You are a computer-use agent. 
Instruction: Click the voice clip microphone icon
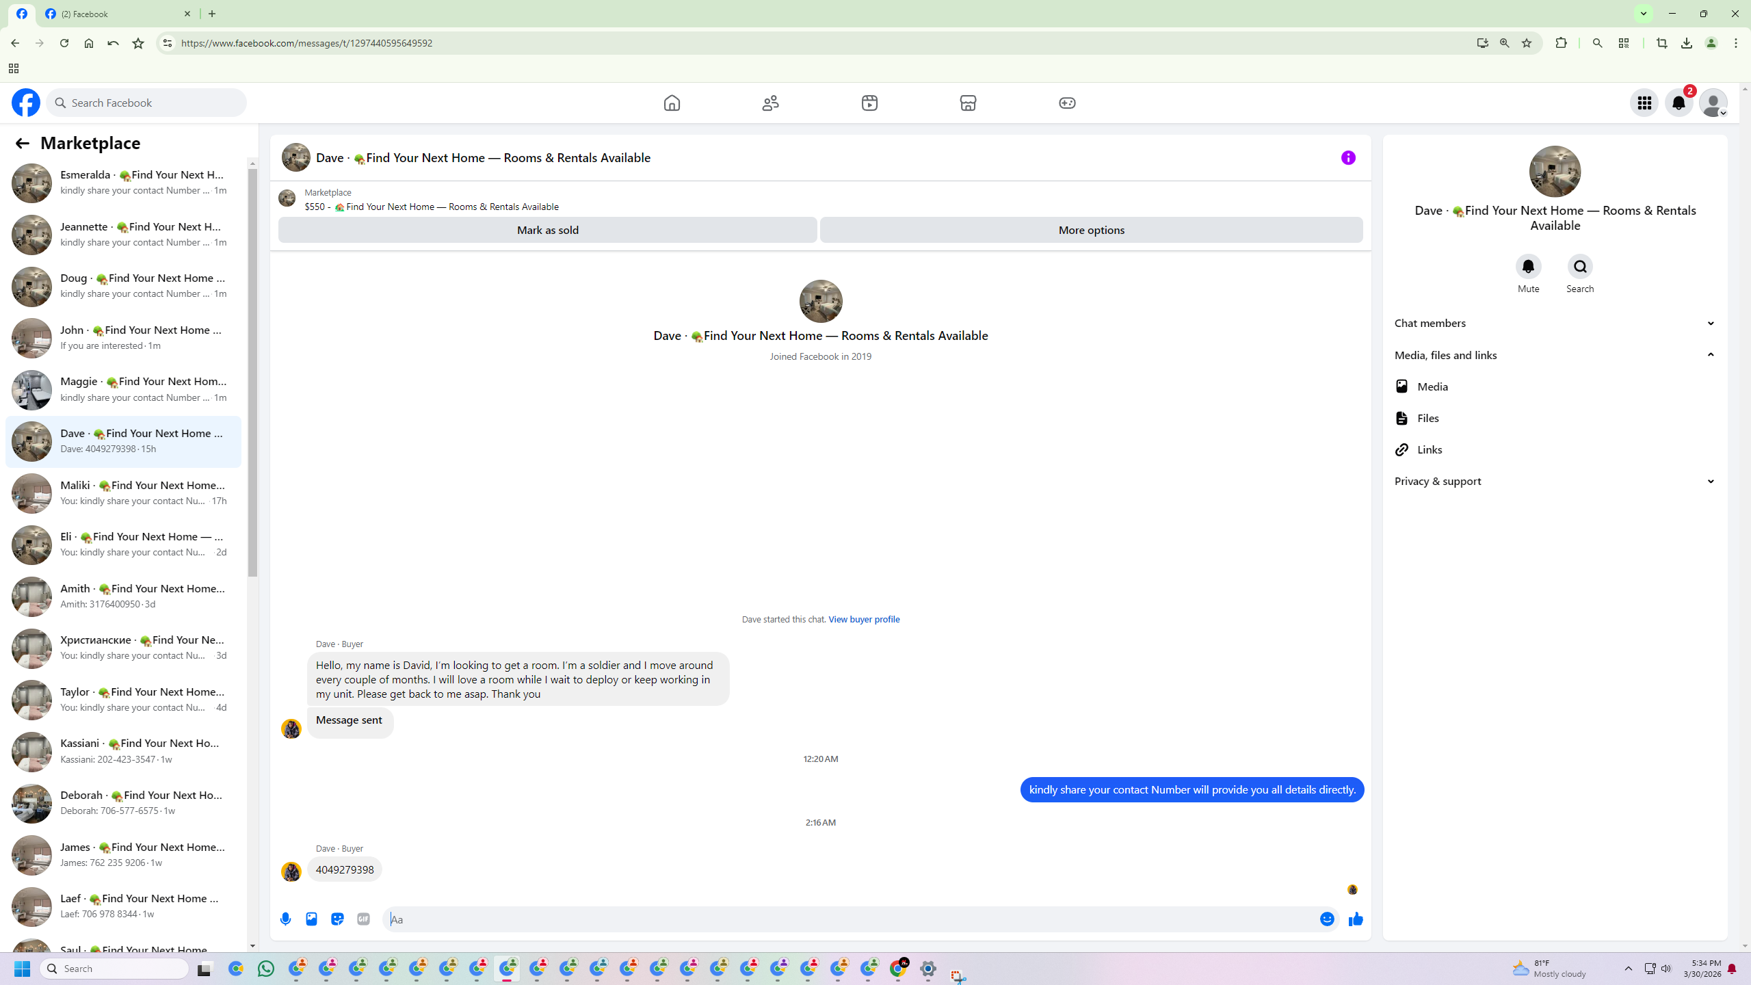[x=286, y=919]
